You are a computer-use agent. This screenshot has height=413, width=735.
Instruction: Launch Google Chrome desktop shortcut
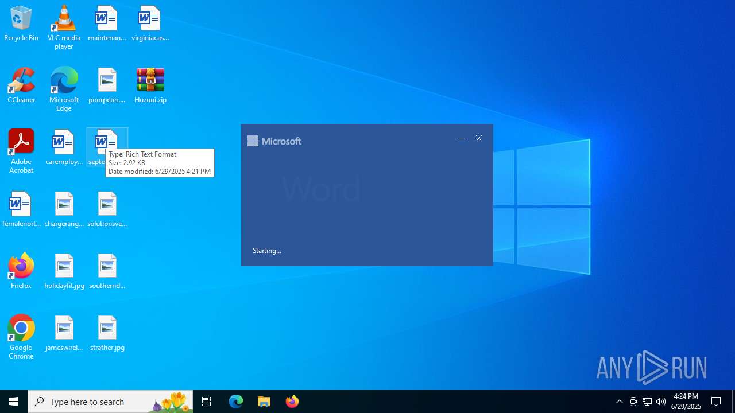click(21, 337)
